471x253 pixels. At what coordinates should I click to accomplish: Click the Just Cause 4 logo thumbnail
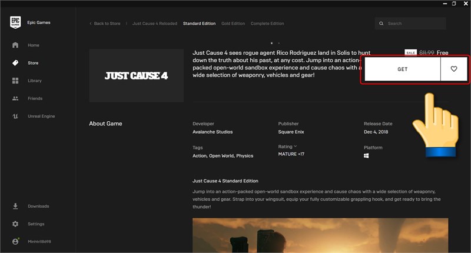click(x=137, y=76)
